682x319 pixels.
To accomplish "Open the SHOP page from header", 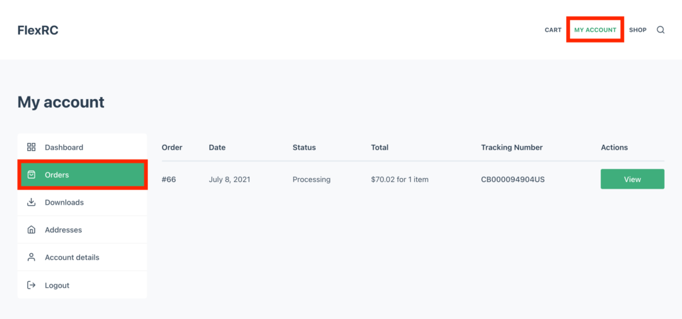I will pos(637,30).
